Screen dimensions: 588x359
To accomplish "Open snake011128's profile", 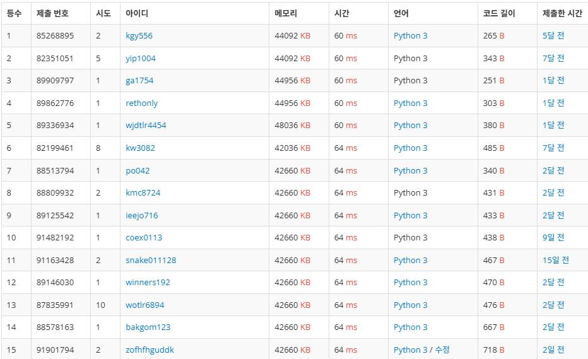I will pos(151,261).
